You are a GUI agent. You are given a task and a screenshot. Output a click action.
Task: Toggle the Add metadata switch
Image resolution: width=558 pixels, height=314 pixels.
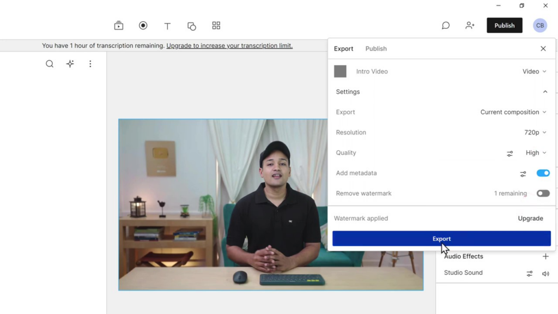543,173
